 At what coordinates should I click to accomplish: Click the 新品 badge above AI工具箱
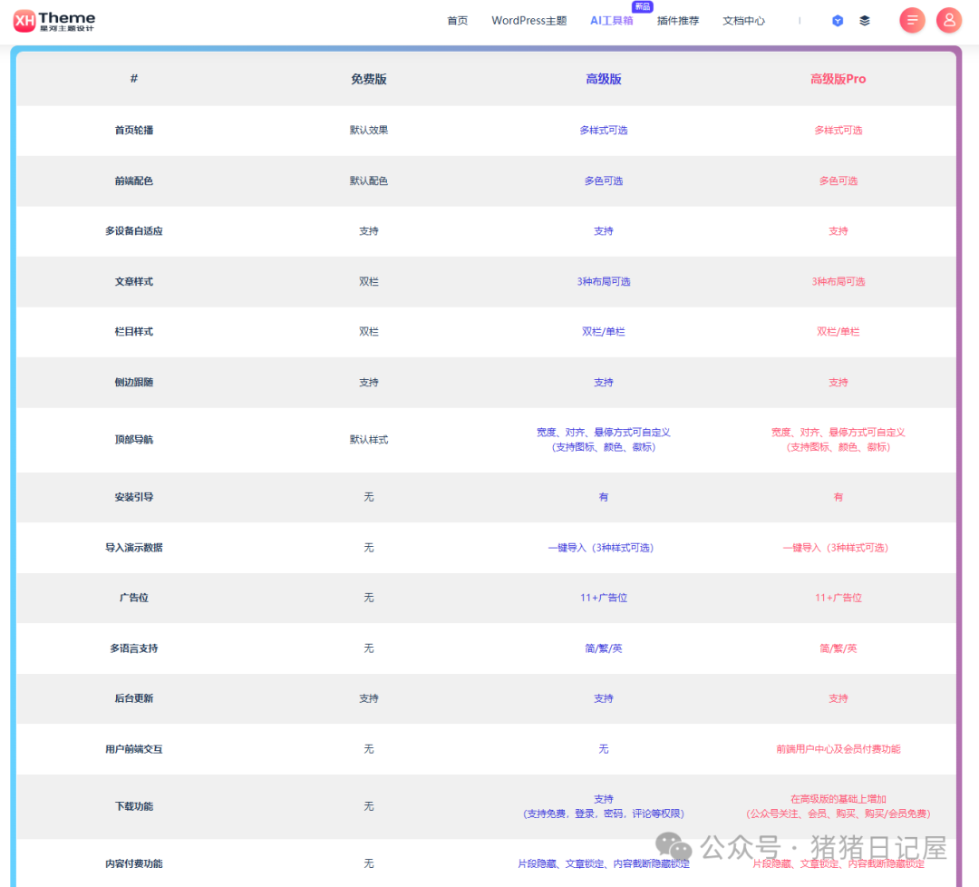643,6
